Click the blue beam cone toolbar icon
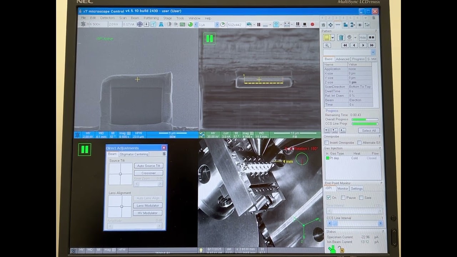Screen dimensions: 457x257 pyautogui.click(x=161, y=24)
